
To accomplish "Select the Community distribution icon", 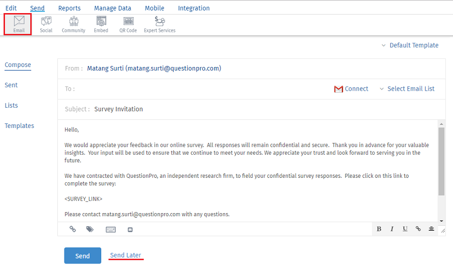I will (x=73, y=24).
